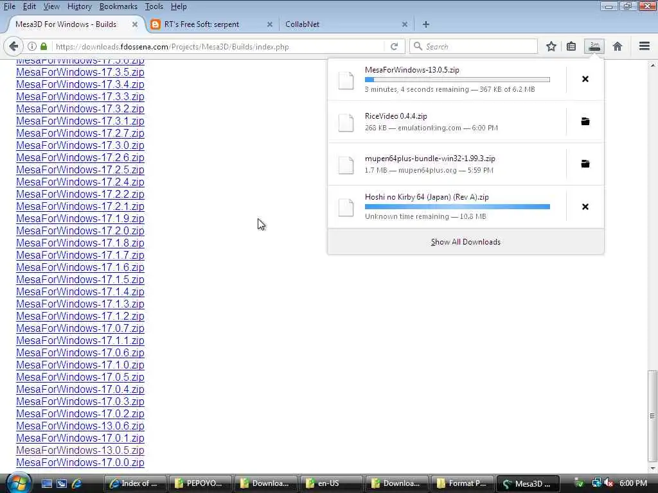
Task: Download MesaForWindows-17.2.0.zip link
Action: [x=80, y=230]
